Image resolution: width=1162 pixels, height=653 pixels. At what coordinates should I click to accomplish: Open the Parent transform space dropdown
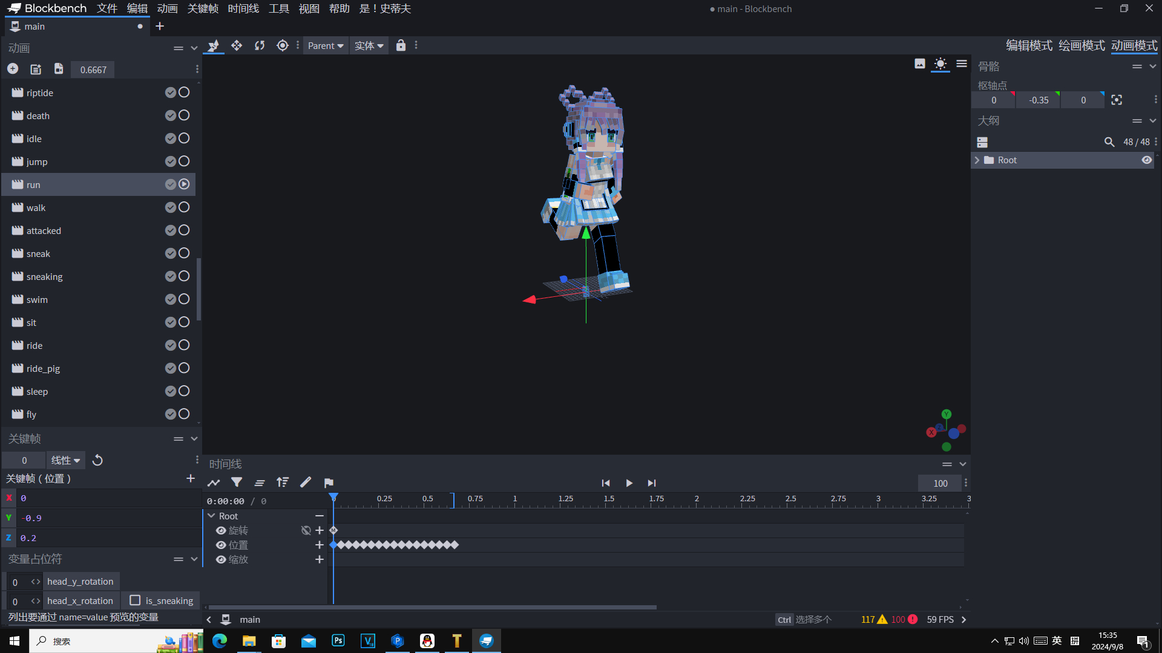(x=326, y=45)
